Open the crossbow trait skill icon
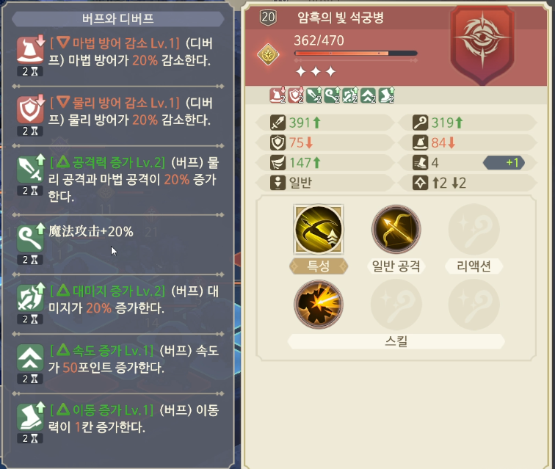Image resolution: width=555 pixels, height=469 pixels. [x=319, y=230]
